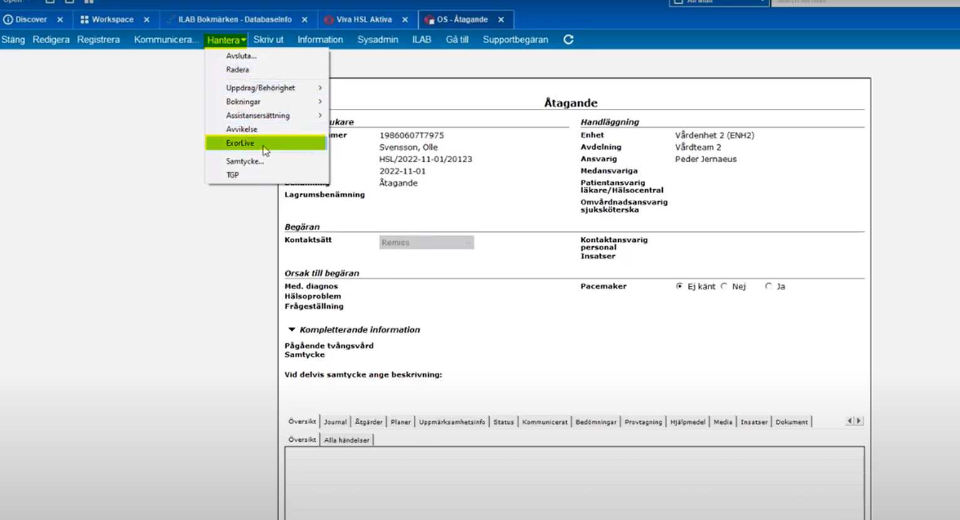Open the Information menu
This screenshot has width=960, height=520.
pyautogui.click(x=320, y=39)
